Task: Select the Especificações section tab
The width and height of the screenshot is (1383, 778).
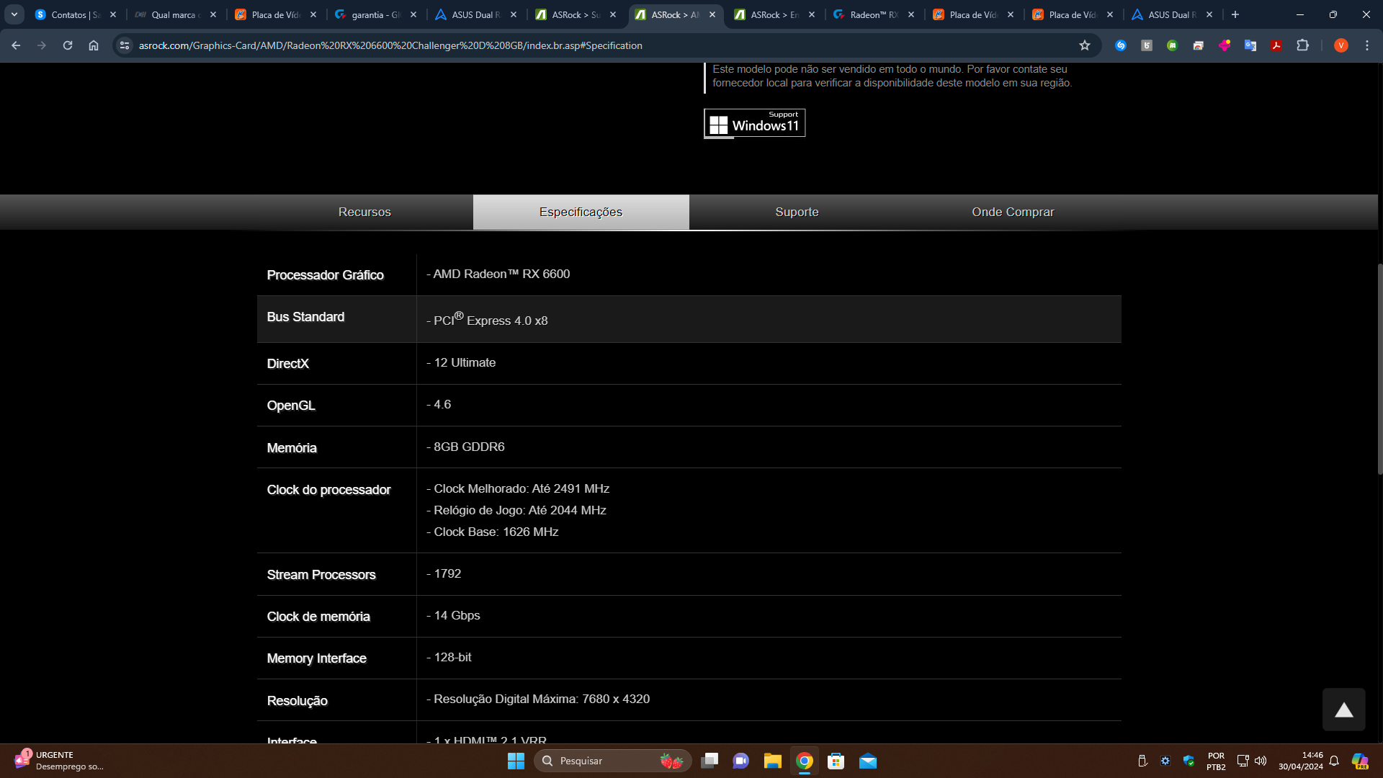Action: point(581,212)
